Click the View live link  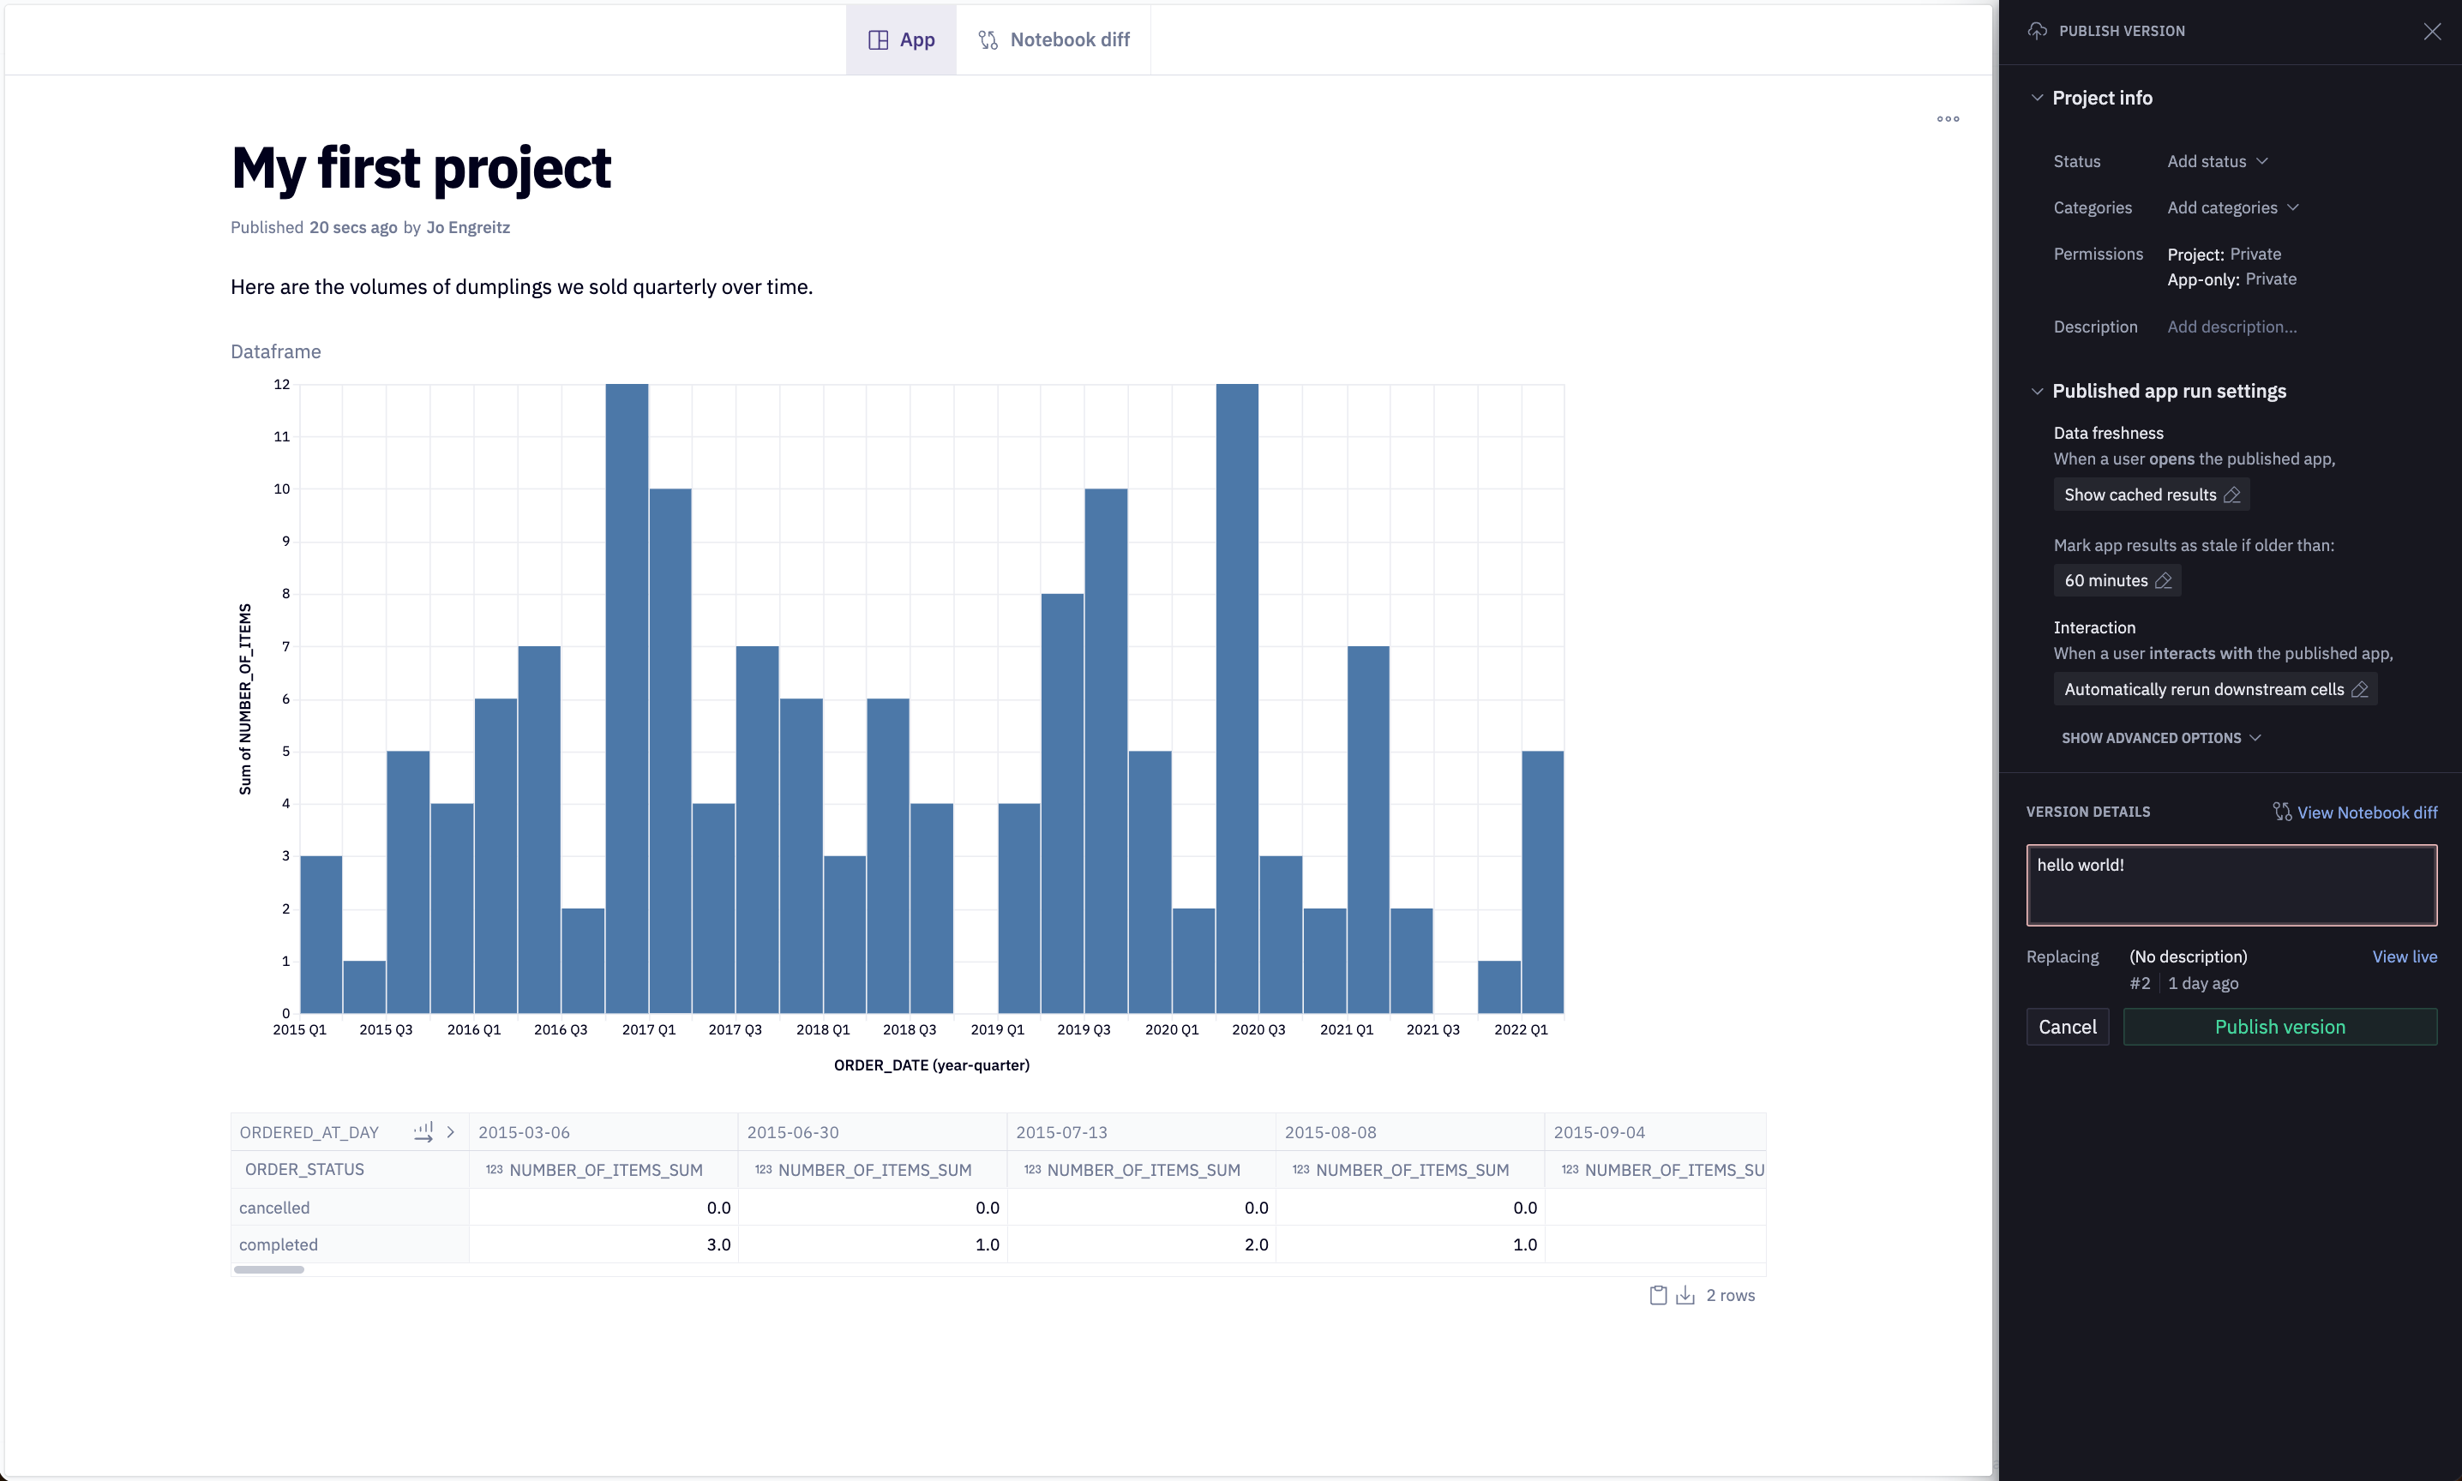point(2404,957)
